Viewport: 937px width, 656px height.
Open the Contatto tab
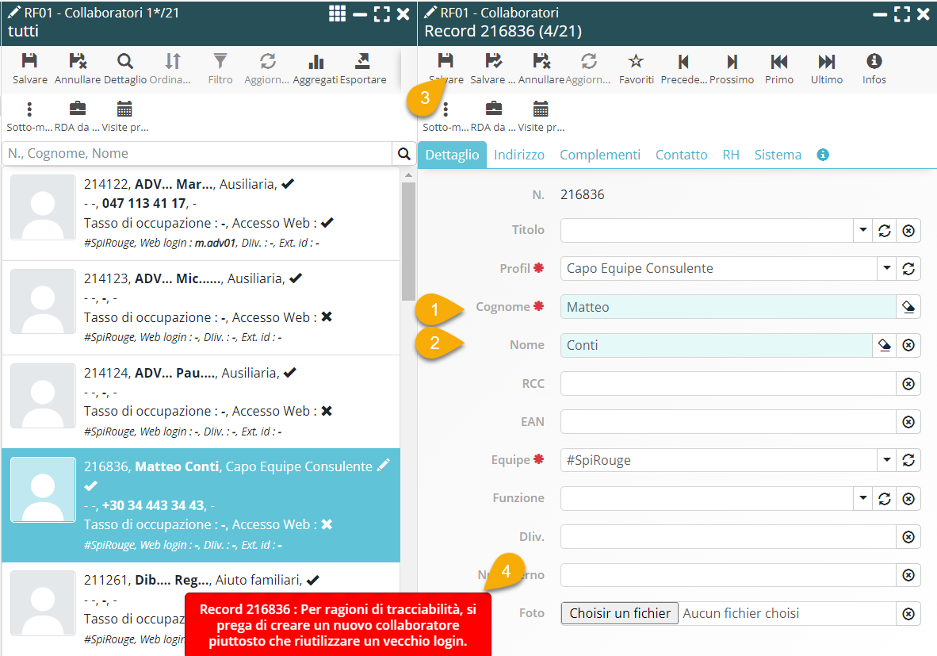click(x=681, y=155)
